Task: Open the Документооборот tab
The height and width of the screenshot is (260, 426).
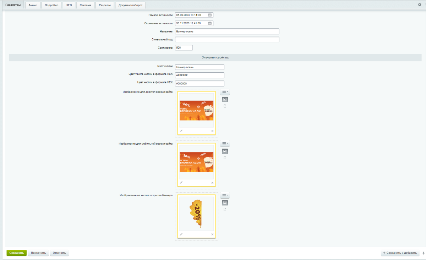Action: point(130,5)
